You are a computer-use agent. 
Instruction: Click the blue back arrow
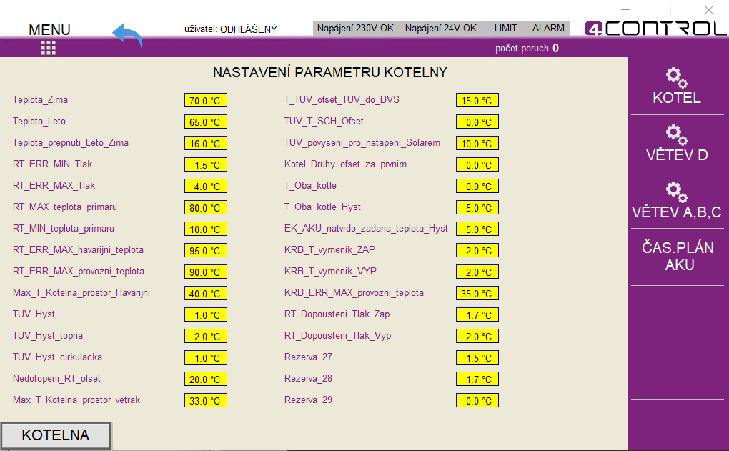pos(127,36)
